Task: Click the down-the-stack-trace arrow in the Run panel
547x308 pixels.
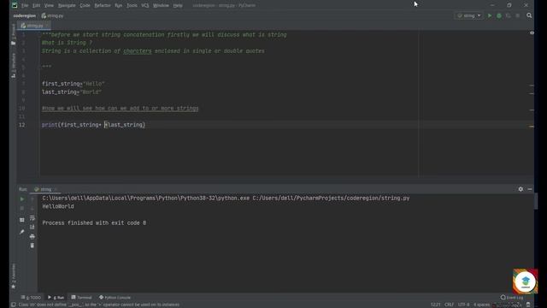Action: tap(32, 208)
